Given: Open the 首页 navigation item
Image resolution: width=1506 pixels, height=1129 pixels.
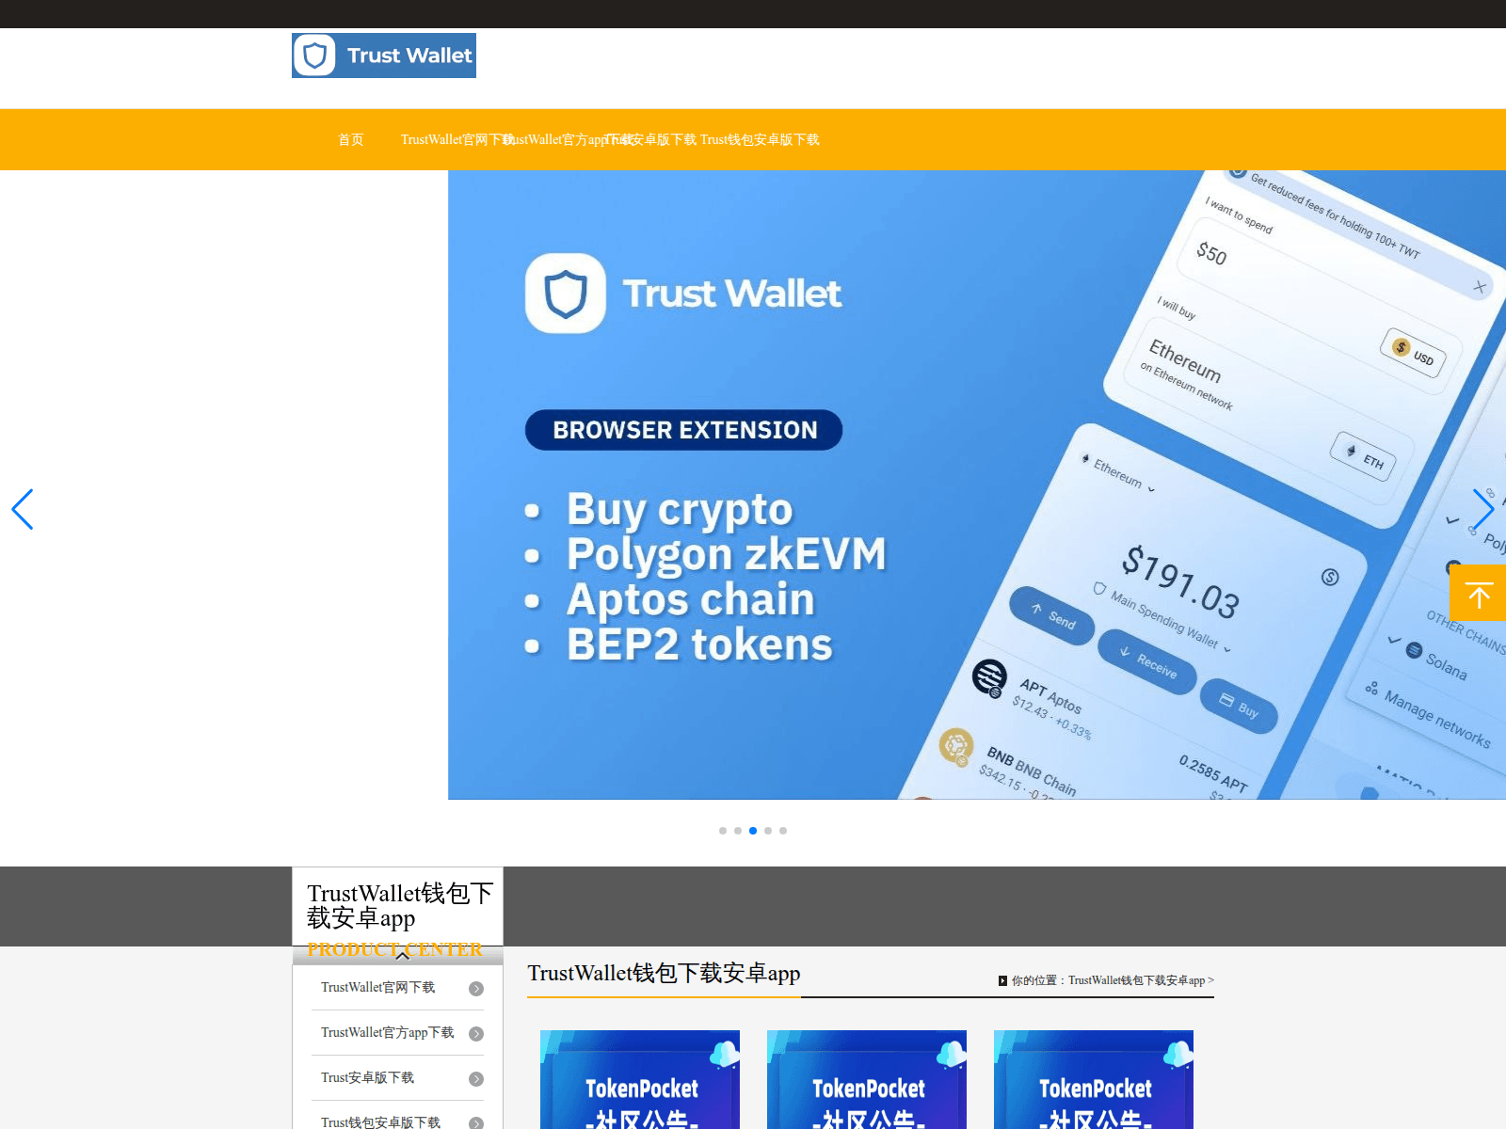Looking at the screenshot, I should click(x=350, y=139).
